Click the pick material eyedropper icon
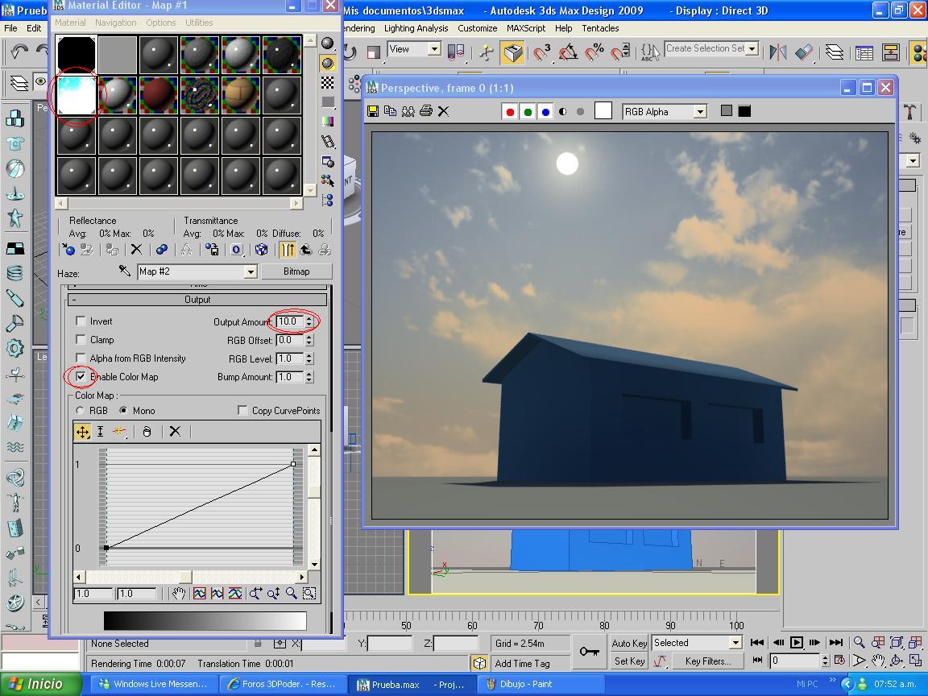Viewport: 928px width, 696px height. tap(124, 271)
